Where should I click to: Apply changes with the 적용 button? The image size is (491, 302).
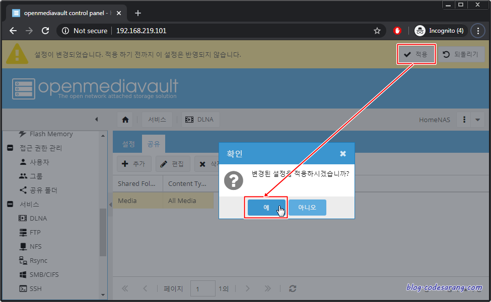click(416, 54)
